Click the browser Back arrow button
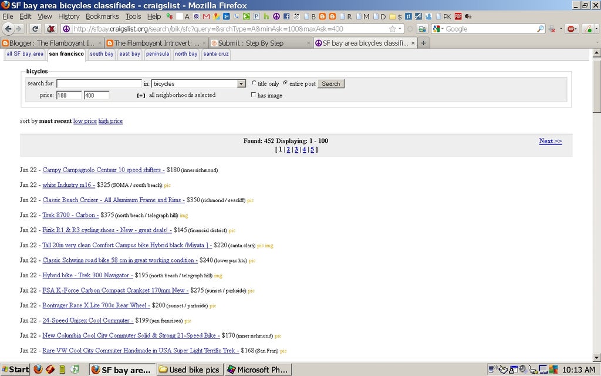601x376 pixels. (8, 29)
